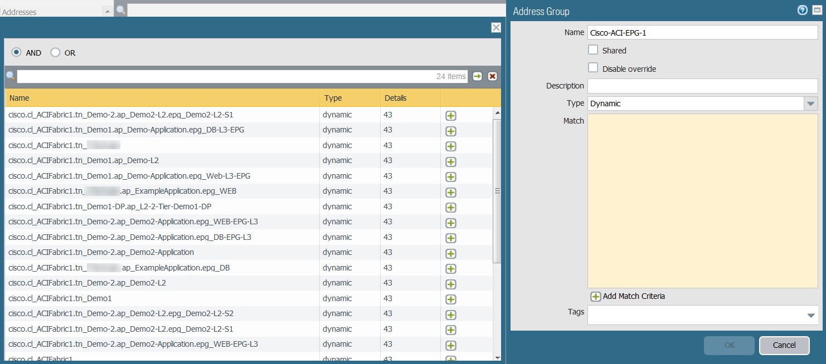
Task: Add the Demo1-DP L2-2-Tier entry
Action: tap(451, 208)
